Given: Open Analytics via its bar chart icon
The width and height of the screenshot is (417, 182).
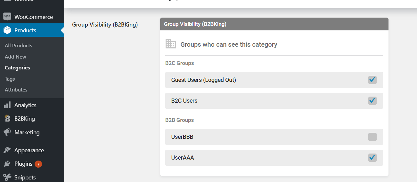Looking at the screenshot, I should coord(7,105).
